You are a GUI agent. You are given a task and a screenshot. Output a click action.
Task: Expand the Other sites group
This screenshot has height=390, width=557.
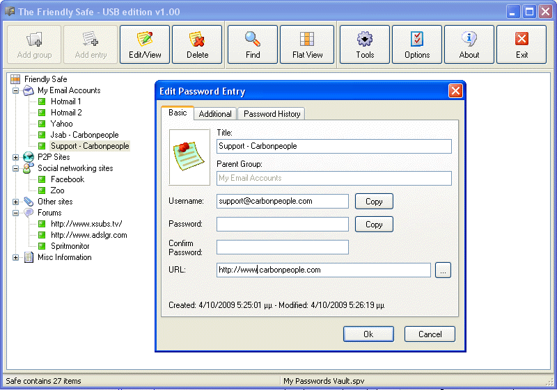15,202
